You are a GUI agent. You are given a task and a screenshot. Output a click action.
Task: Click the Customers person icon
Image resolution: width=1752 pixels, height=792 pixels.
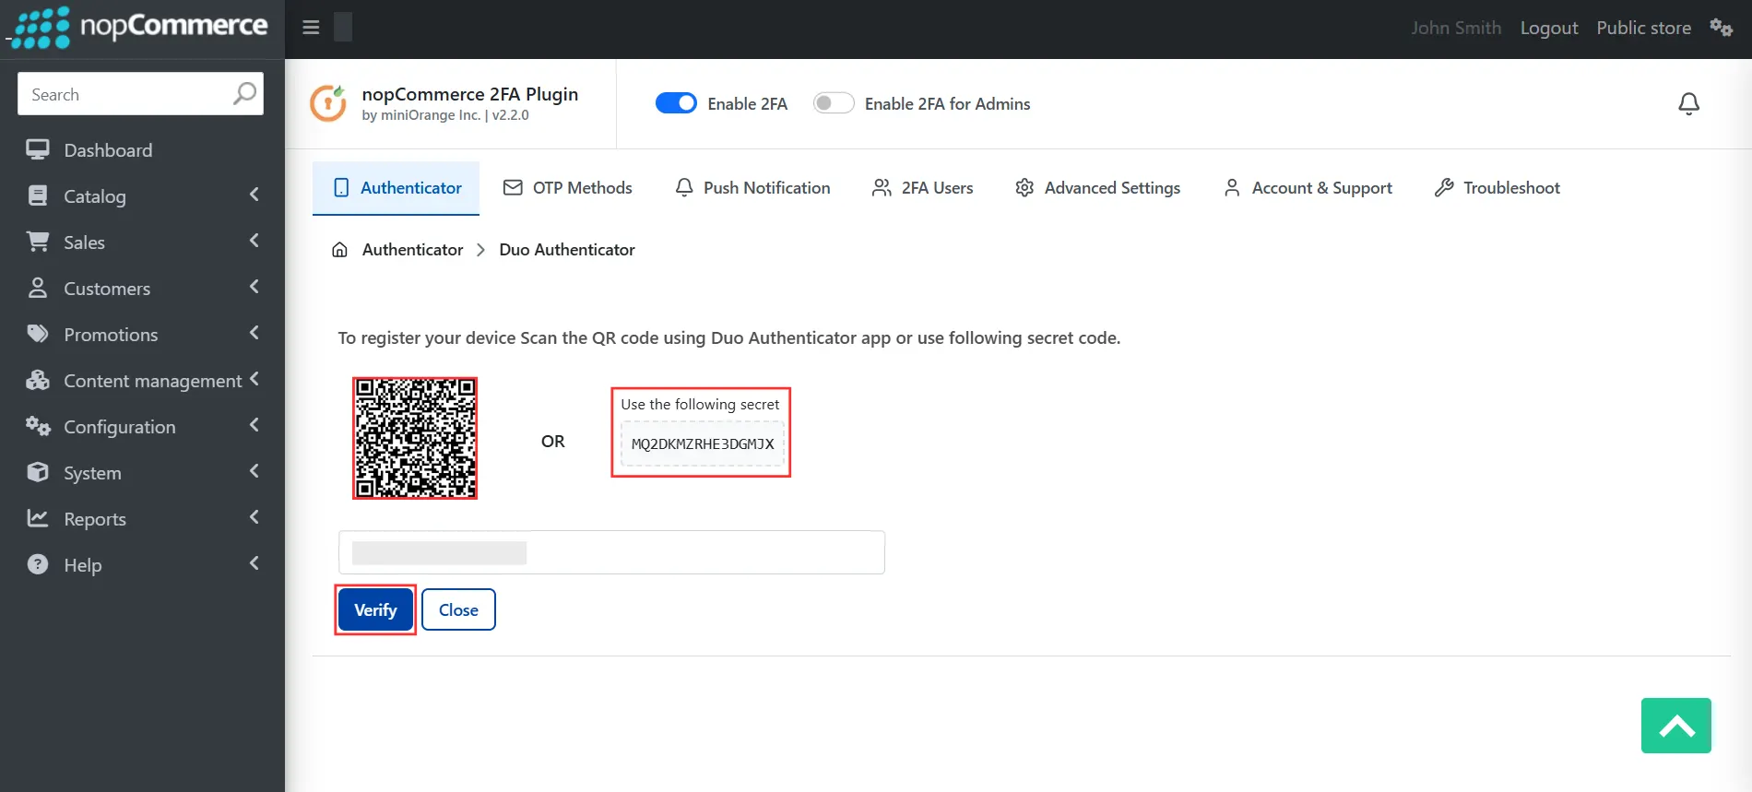(38, 288)
